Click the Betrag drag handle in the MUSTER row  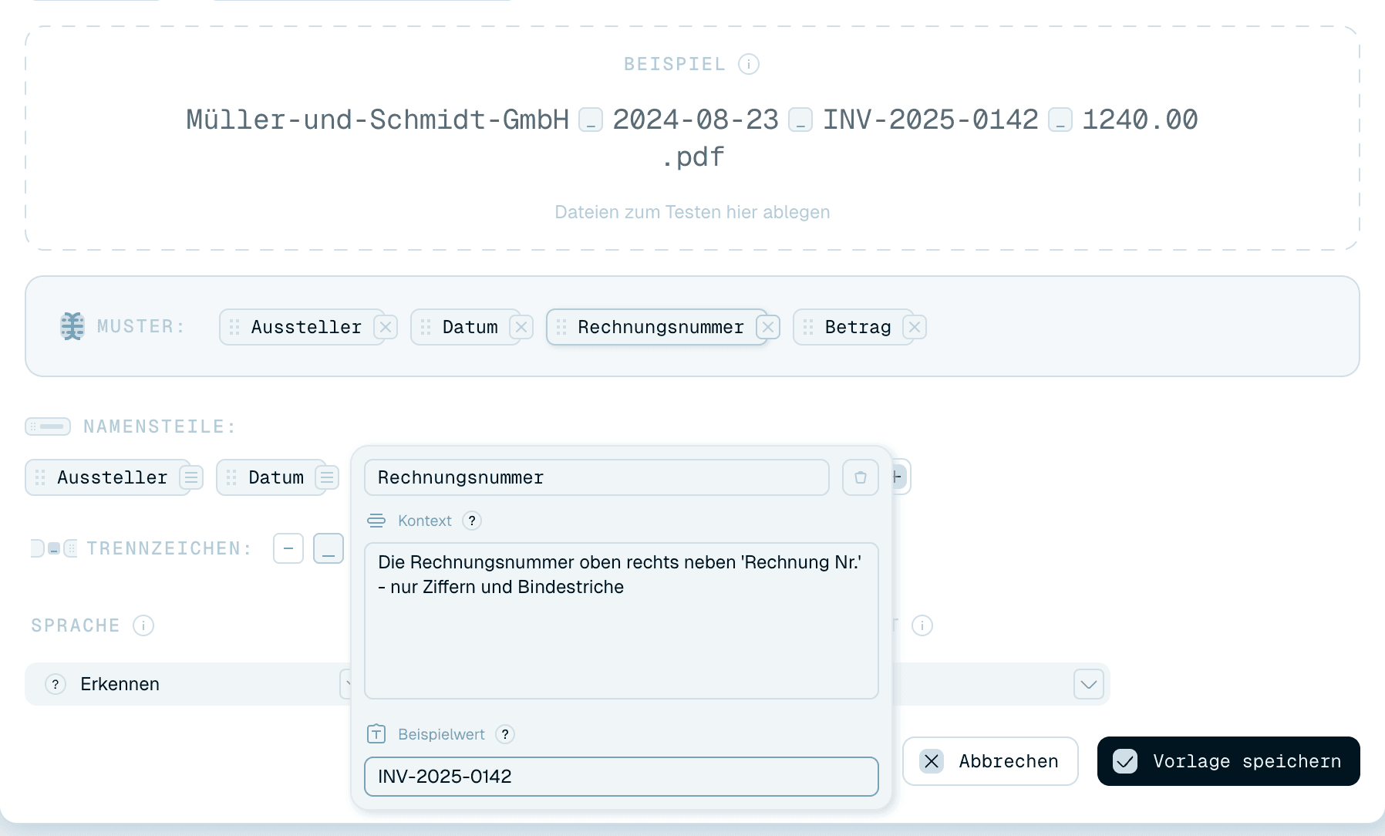(x=808, y=327)
